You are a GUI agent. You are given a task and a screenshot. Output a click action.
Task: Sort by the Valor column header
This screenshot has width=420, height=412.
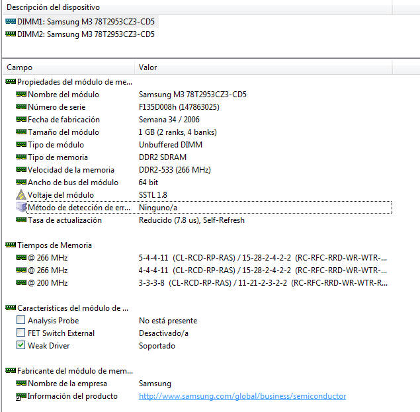[x=263, y=67]
